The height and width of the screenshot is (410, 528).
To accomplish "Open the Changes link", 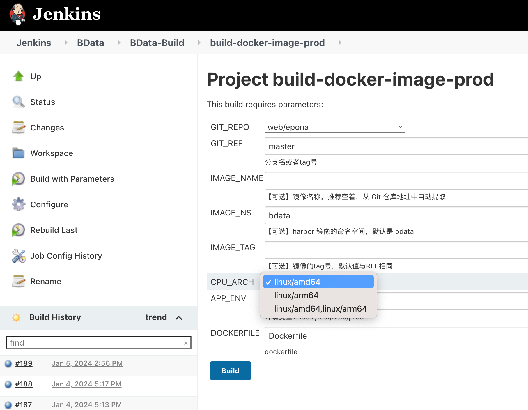I will tap(47, 128).
